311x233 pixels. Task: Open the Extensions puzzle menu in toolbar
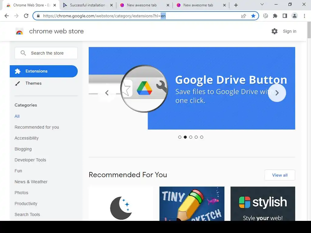point(275,16)
